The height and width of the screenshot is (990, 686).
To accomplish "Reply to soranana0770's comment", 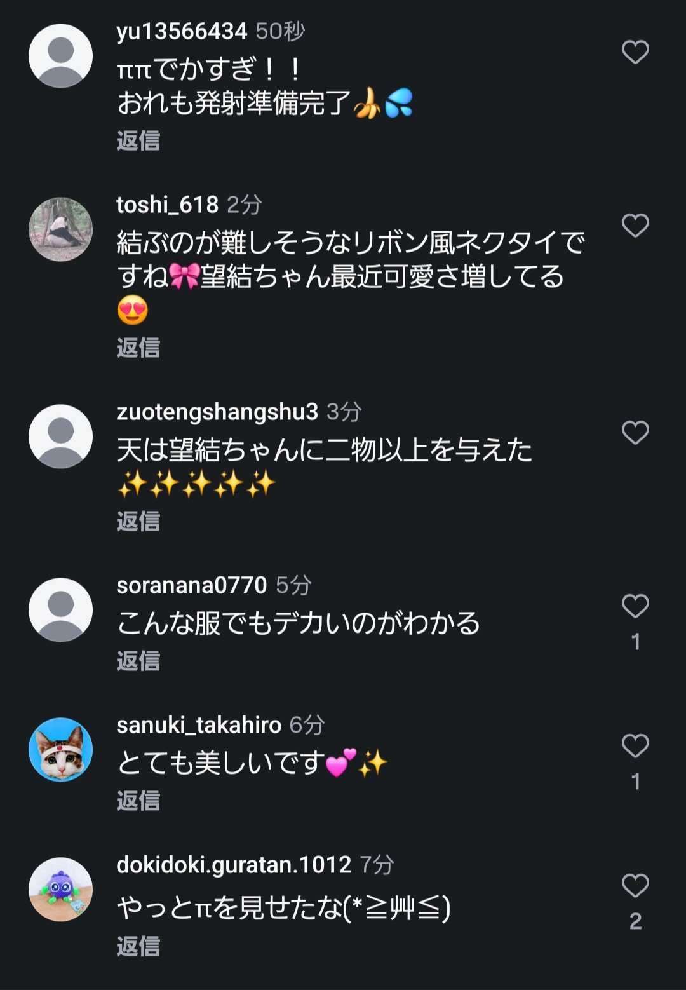I will [138, 661].
